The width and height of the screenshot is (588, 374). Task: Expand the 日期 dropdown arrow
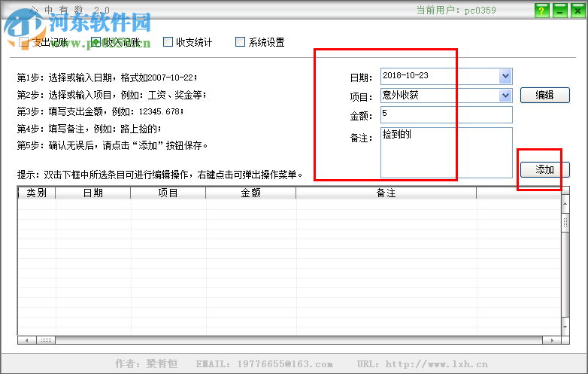click(505, 76)
